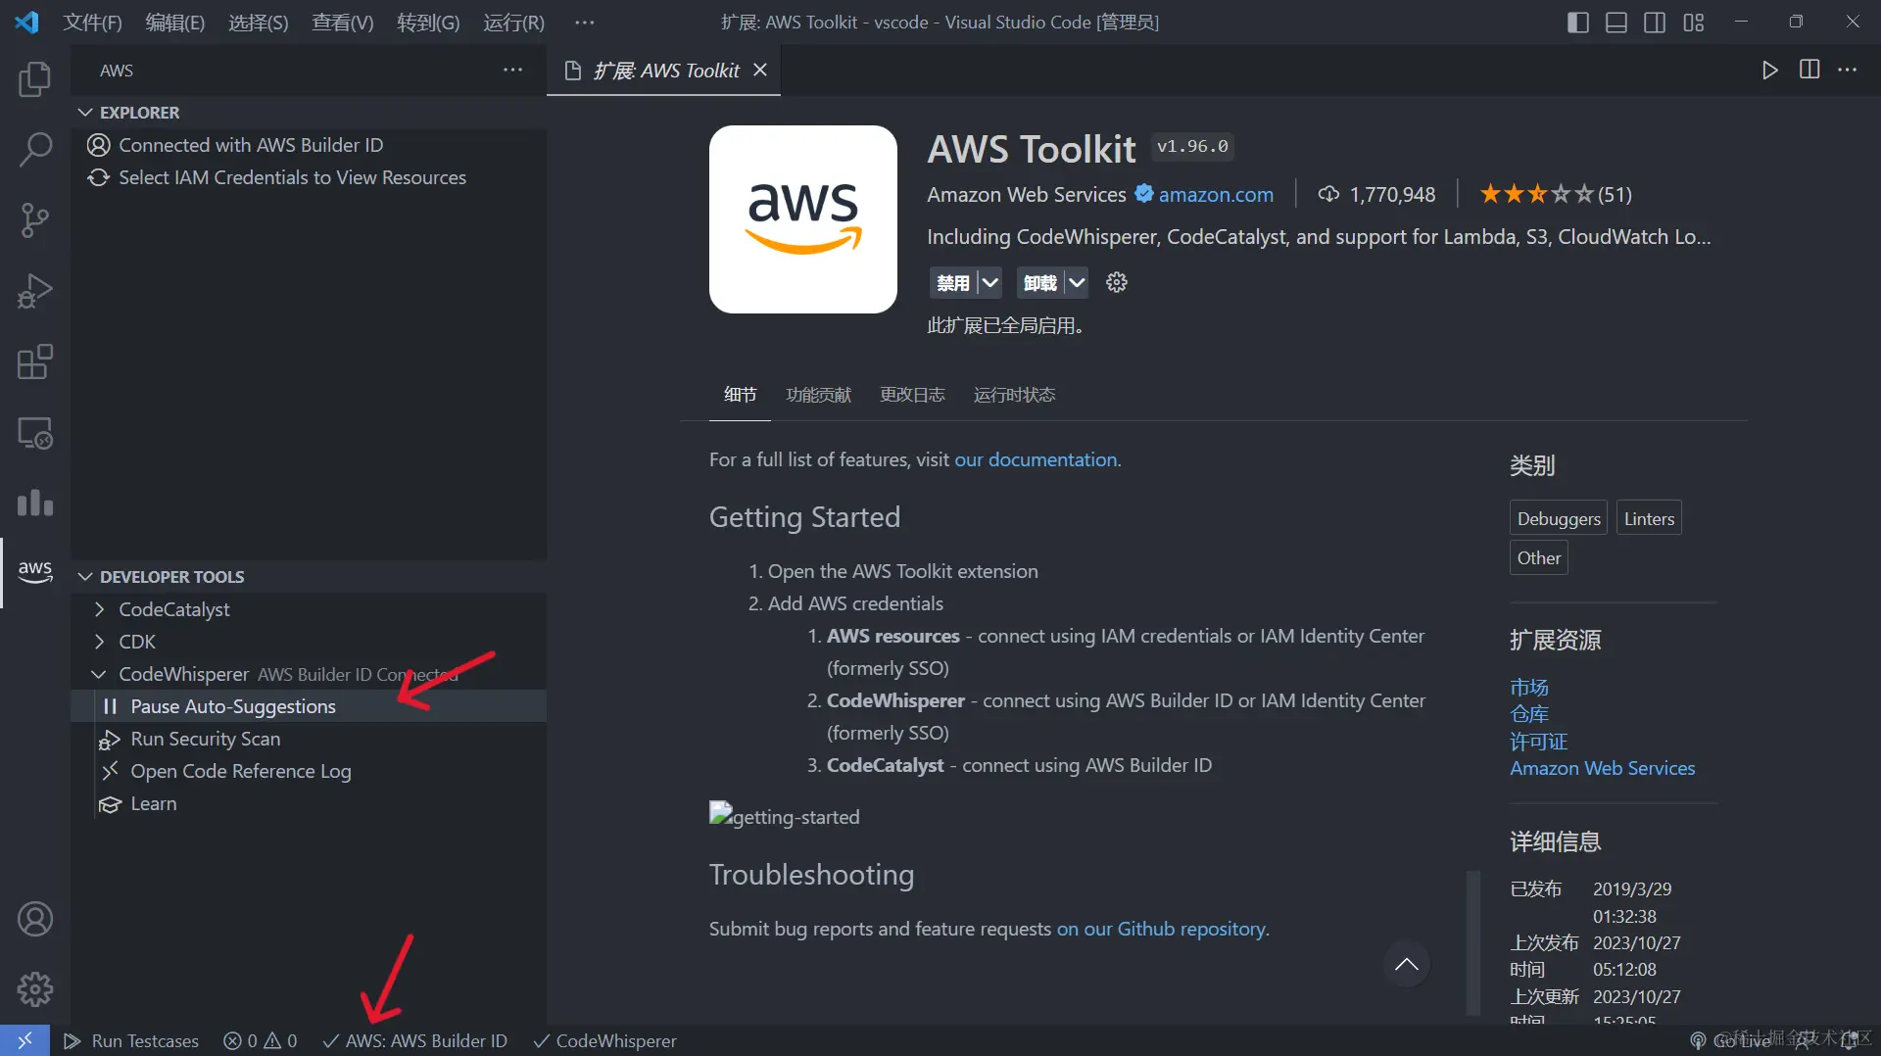Click the run triangle icon in editor title bar
The height and width of the screenshot is (1056, 1881).
[x=1769, y=70]
